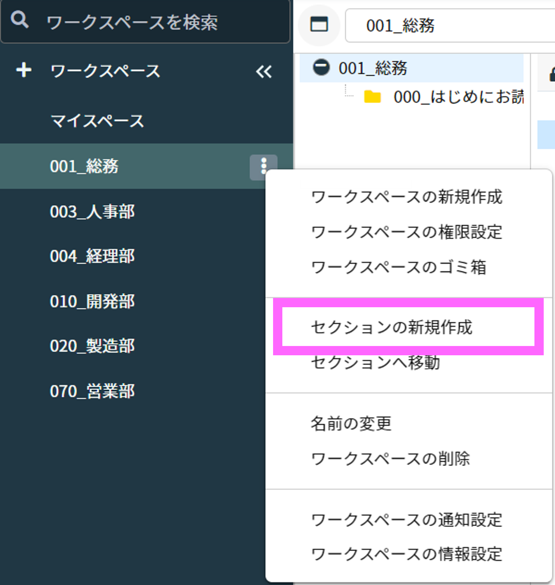Open three-dot menu for 001_総務
This screenshot has height=585, width=555.
click(263, 166)
